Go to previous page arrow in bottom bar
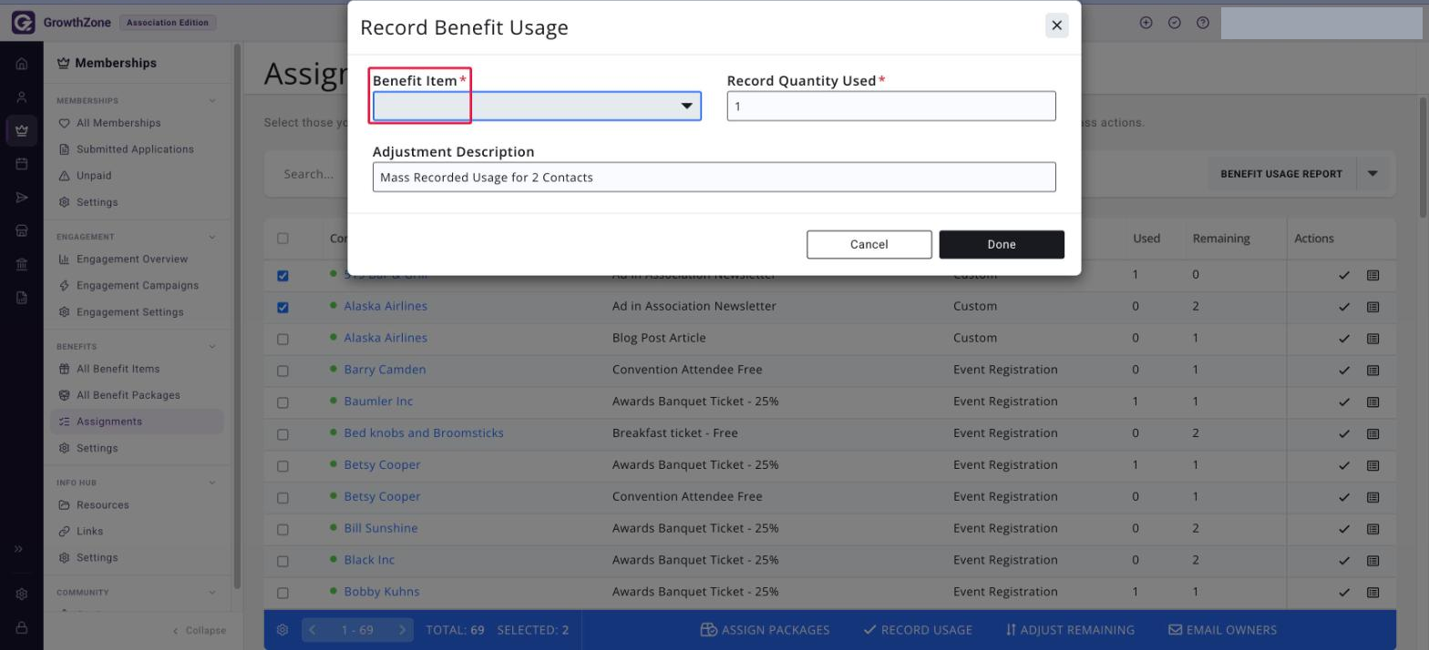Viewport: 1429px width, 650px height. pyautogui.click(x=313, y=630)
